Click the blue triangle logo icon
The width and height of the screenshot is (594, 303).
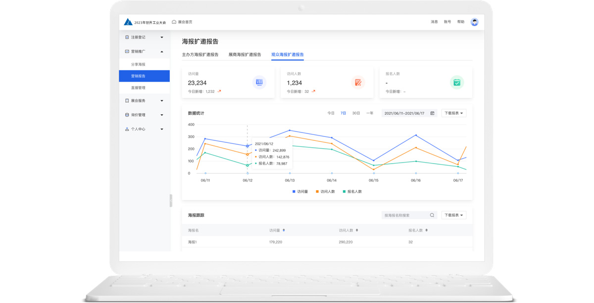click(x=128, y=22)
